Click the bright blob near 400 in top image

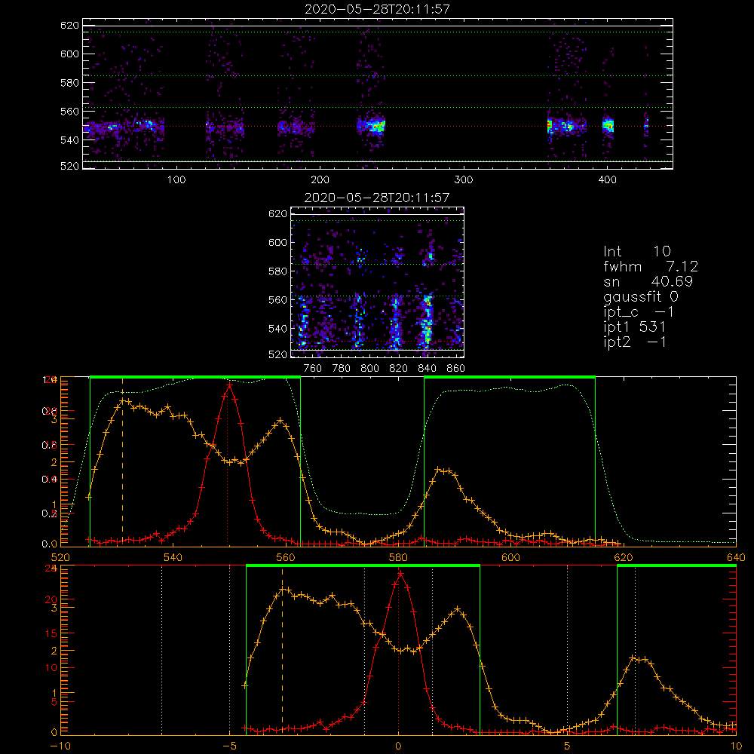coord(608,126)
